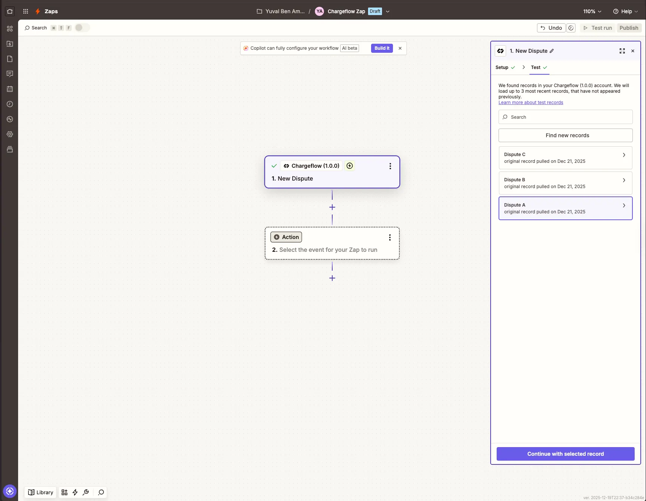The image size is (646, 501).
Task: Close the New Dispute step panel
Action: [x=633, y=51]
